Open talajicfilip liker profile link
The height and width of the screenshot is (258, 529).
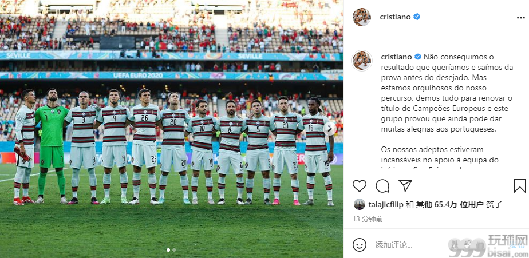386,204
